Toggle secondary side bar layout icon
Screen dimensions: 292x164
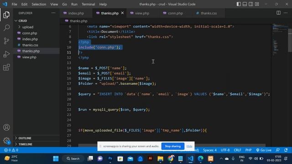coord(251,4)
